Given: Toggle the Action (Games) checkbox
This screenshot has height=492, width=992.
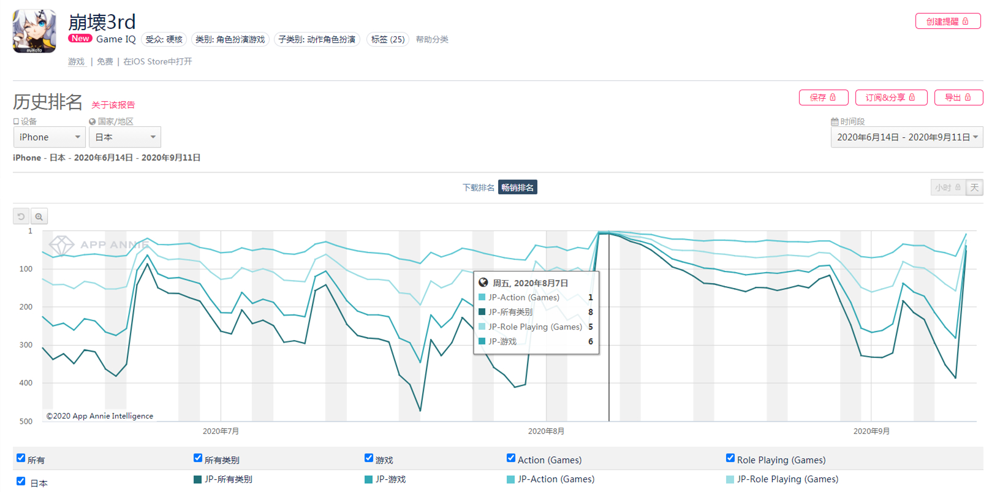Looking at the screenshot, I should tap(511, 458).
